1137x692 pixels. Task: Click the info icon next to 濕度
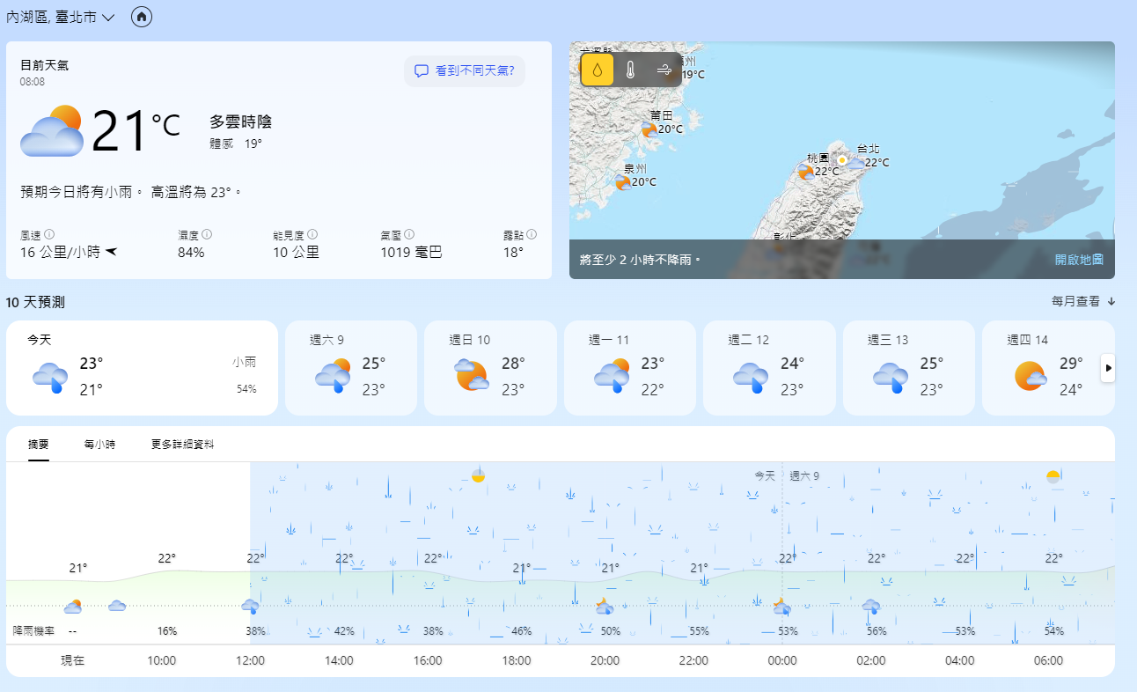click(207, 235)
